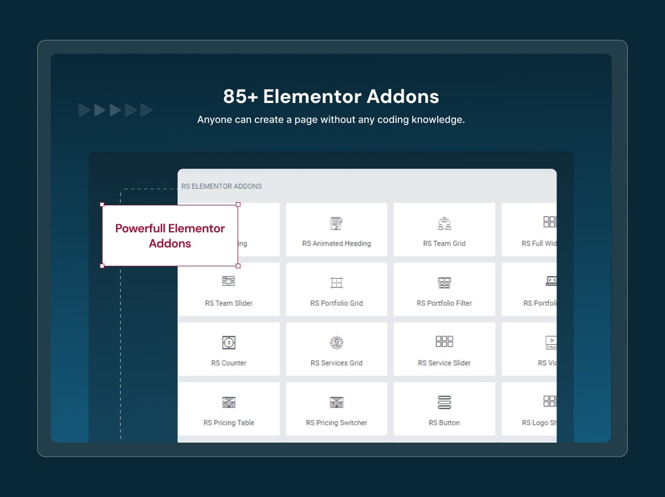Image resolution: width=665 pixels, height=497 pixels.
Task: Click the 'Anyone can create a page' subtitle
Action: point(331,120)
